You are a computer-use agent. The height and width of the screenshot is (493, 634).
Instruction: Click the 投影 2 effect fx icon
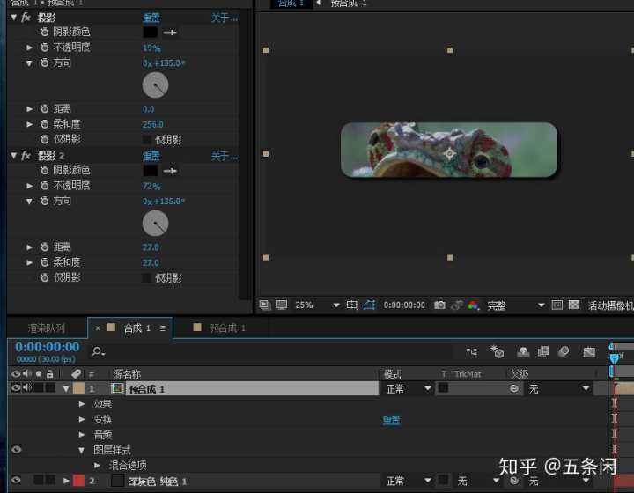tap(26, 156)
